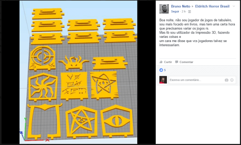Open the blue like reaction counter icon

click(161, 70)
